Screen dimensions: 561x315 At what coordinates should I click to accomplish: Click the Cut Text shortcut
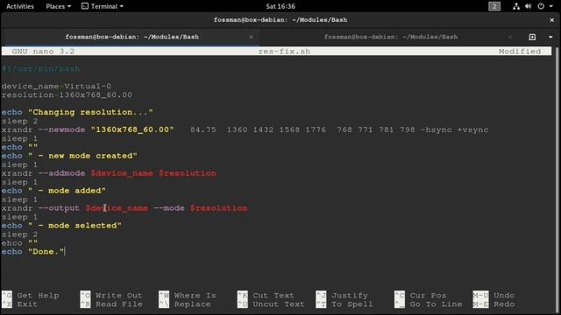pos(266,296)
